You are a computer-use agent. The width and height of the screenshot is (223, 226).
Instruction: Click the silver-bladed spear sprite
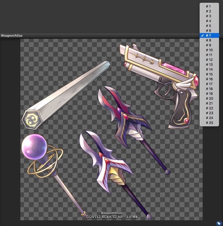point(115,175)
